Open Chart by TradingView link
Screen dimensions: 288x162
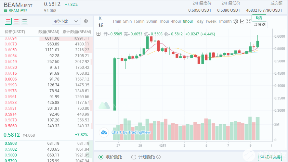(x=131, y=132)
